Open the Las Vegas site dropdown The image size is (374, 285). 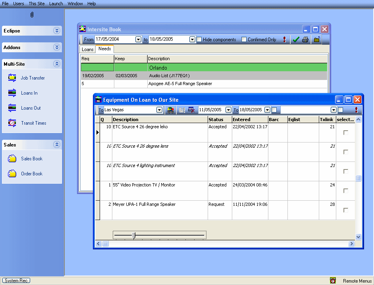(x=159, y=110)
